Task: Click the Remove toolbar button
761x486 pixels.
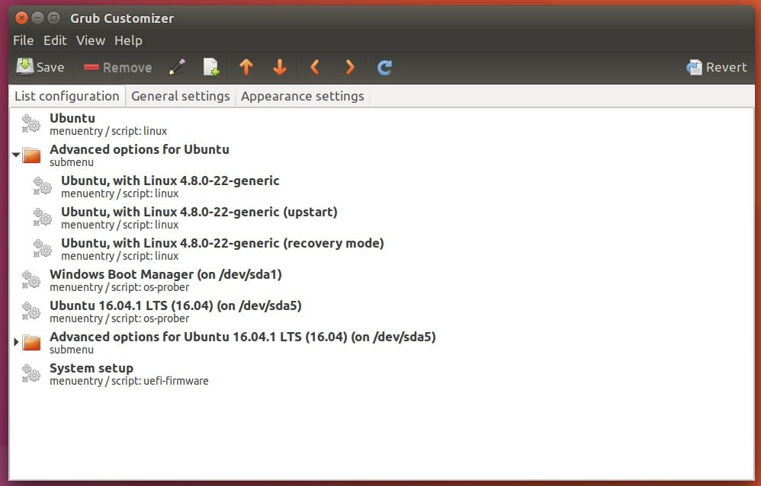Action: [117, 68]
